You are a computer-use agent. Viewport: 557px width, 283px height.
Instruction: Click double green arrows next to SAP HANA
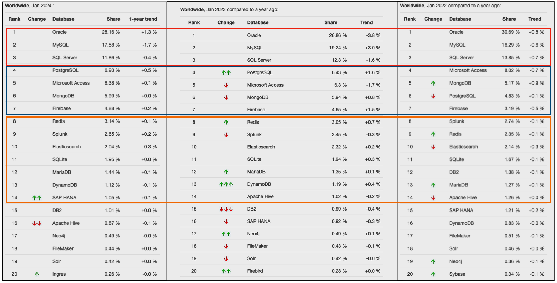click(37, 198)
